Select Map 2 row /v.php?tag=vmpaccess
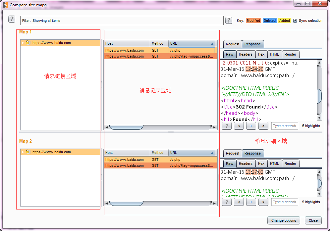 161,165
